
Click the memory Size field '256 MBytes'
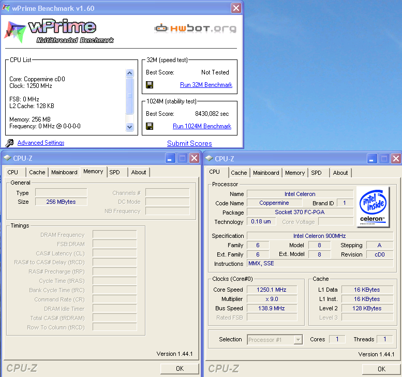point(61,202)
